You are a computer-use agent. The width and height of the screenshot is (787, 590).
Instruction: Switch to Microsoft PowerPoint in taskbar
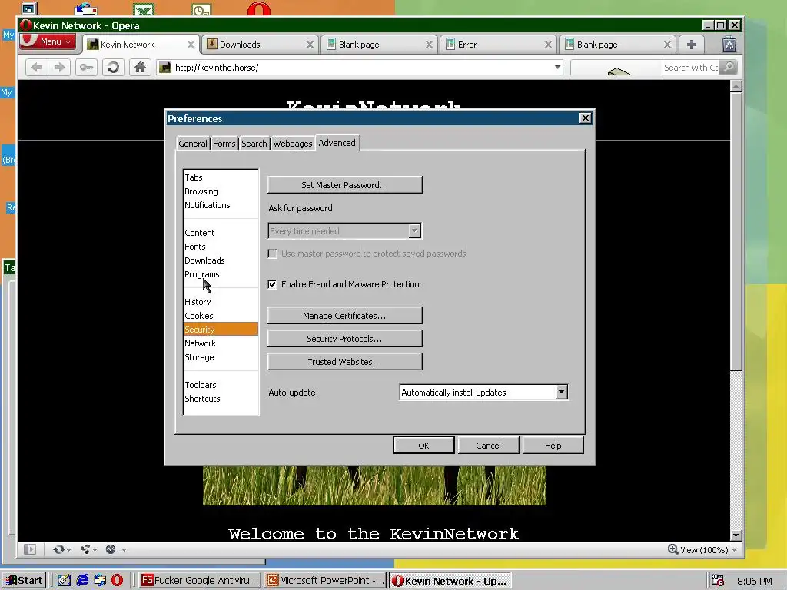[x=326, y=581]
